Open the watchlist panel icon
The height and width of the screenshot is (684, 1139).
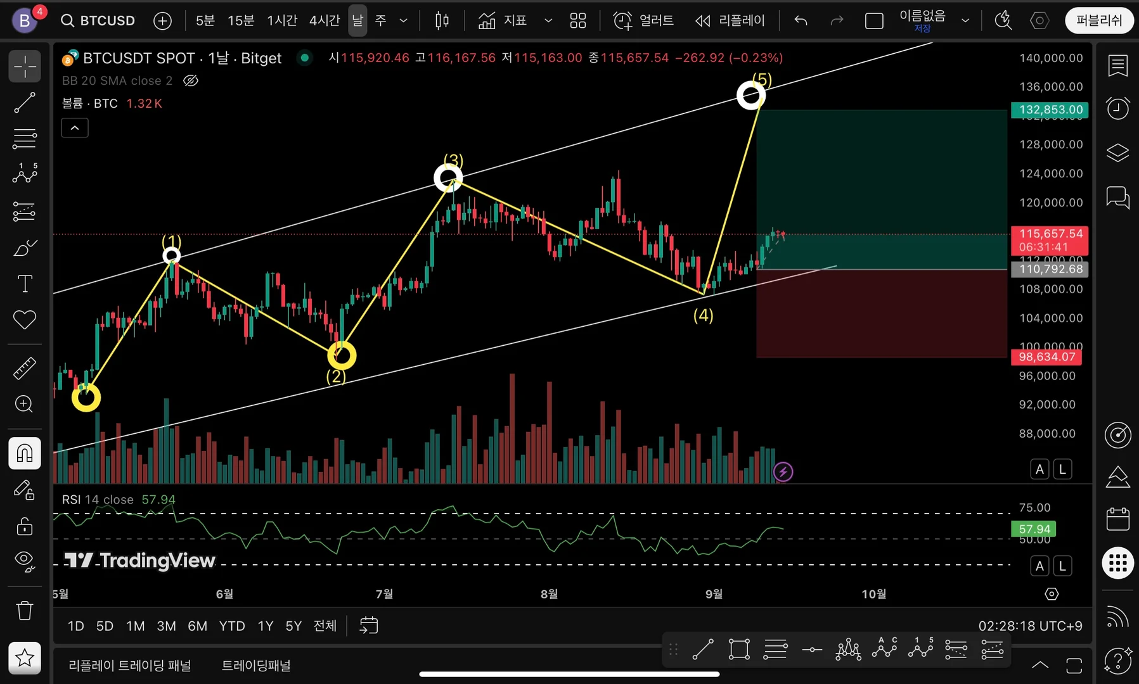pos(1117,65)
